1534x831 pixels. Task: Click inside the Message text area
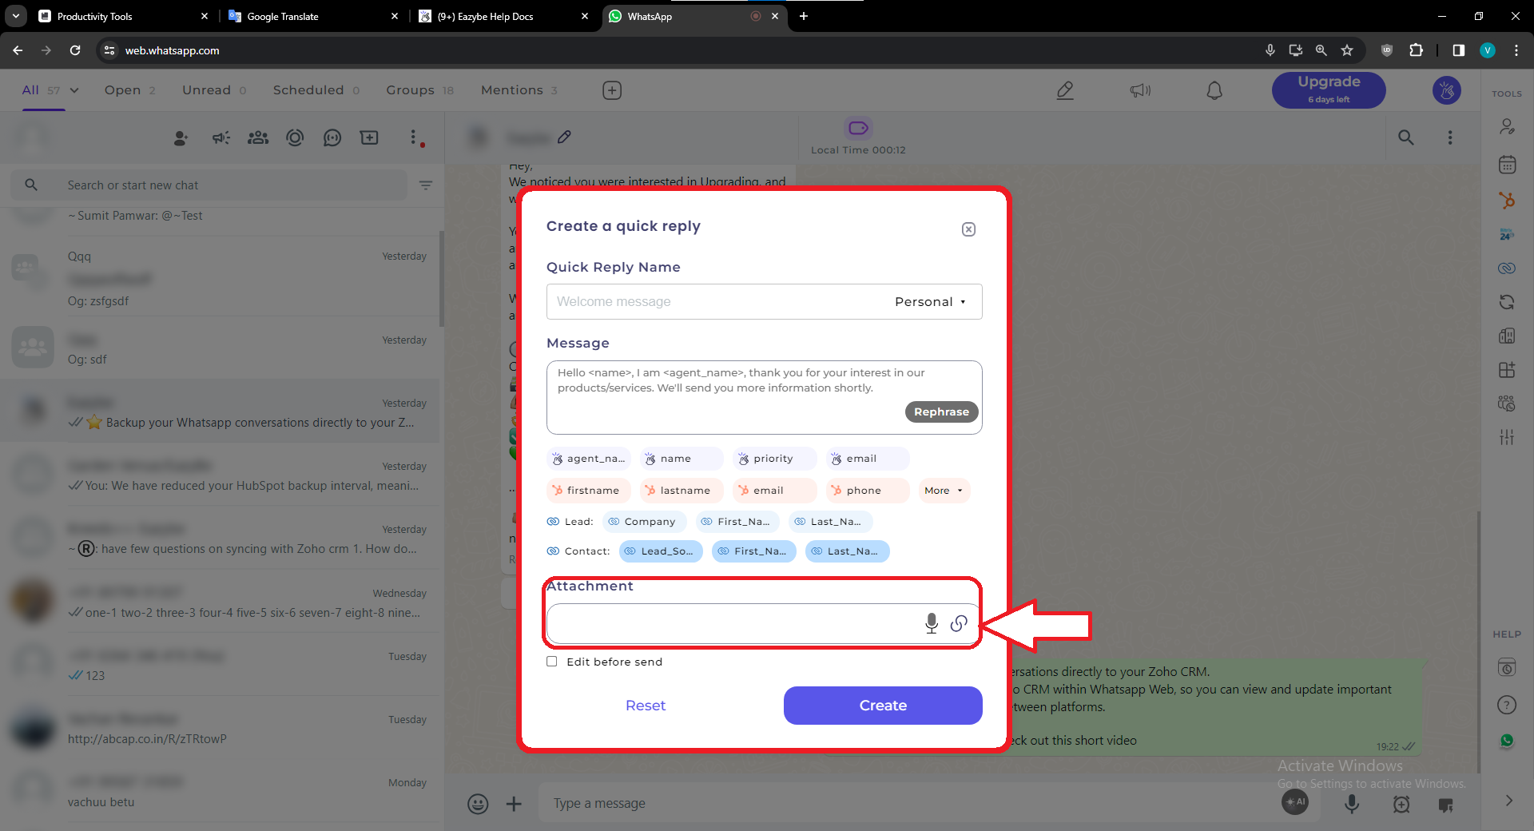[764, 397]
